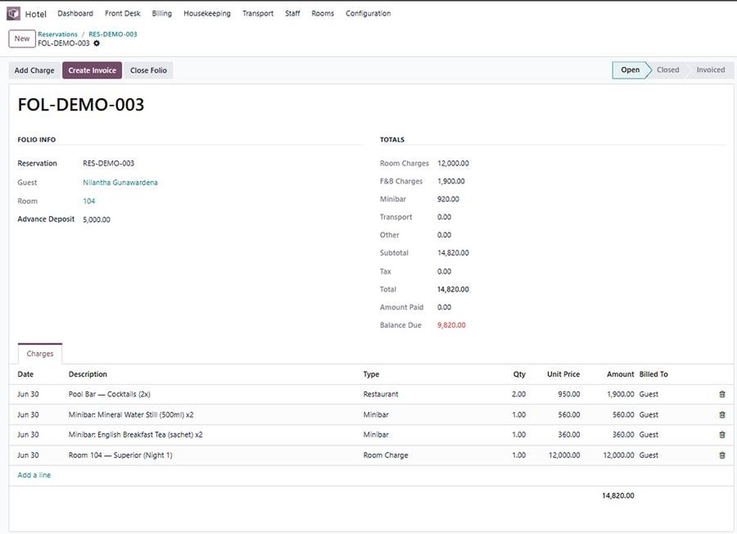The height and width of the screenshot is (534, 737).
Task: Click the FOL-DEMO-003 folio title
Action: tap(81, 105)
